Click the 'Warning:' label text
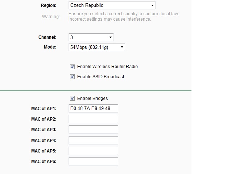This screenshot has height=184, width=227. click(50, 17)
